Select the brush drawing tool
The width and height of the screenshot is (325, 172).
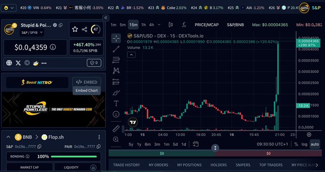[116, 92]
